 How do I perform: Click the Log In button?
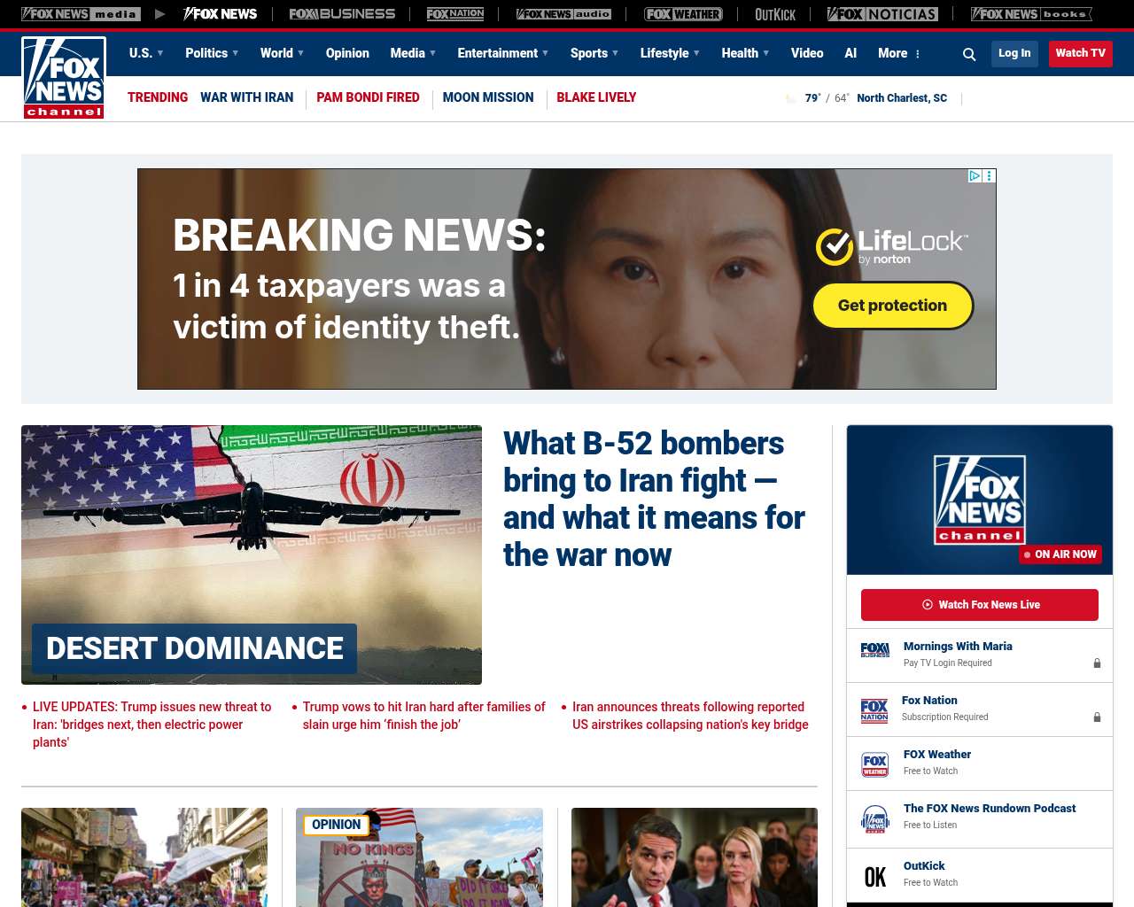point(1014,53)
